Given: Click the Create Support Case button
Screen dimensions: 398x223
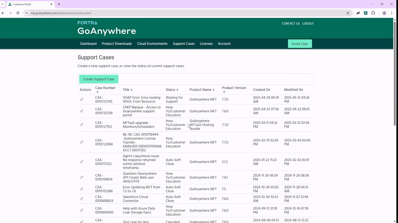Looking at the screenshot, I should (99, 79).
